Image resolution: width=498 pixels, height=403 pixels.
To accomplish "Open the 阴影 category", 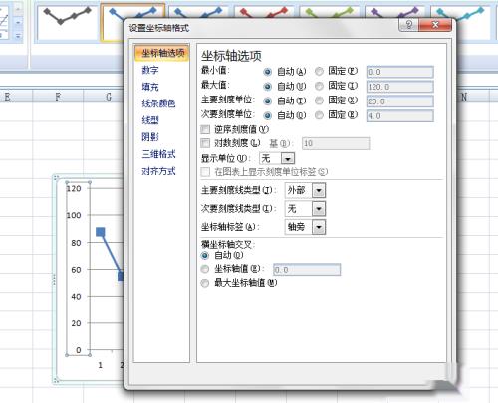I will tap(150, 137).
